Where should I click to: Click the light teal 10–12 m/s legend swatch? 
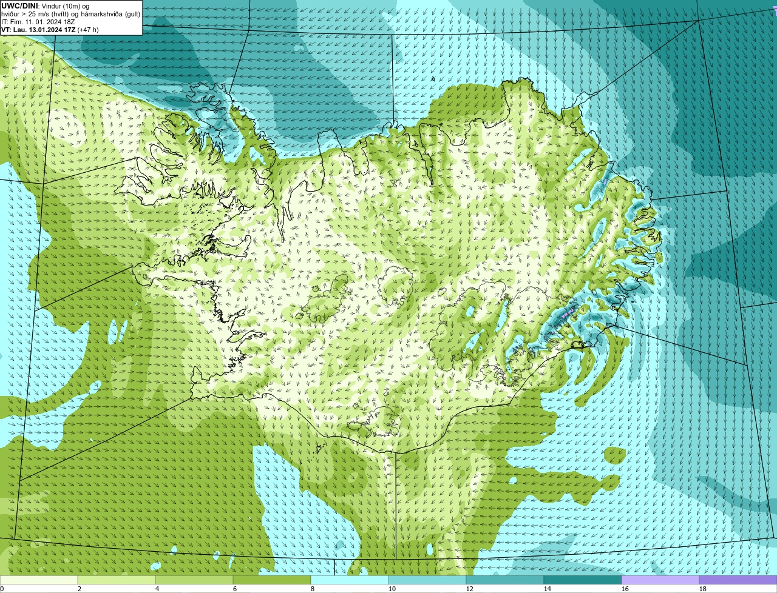(x=427, y=580)
